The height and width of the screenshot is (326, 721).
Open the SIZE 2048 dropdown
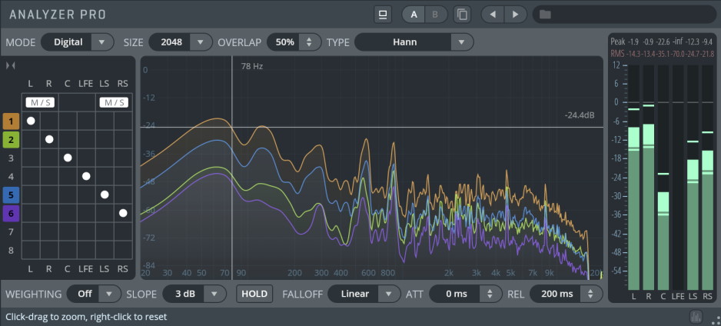tap(180, 42)
